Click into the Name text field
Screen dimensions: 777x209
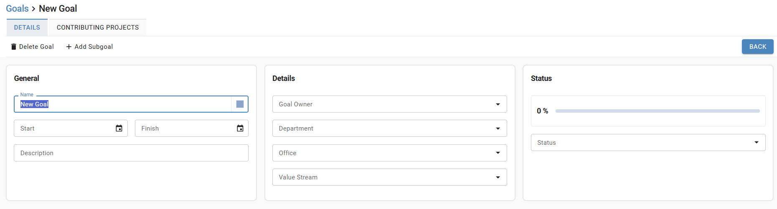(x=122, y=104)
